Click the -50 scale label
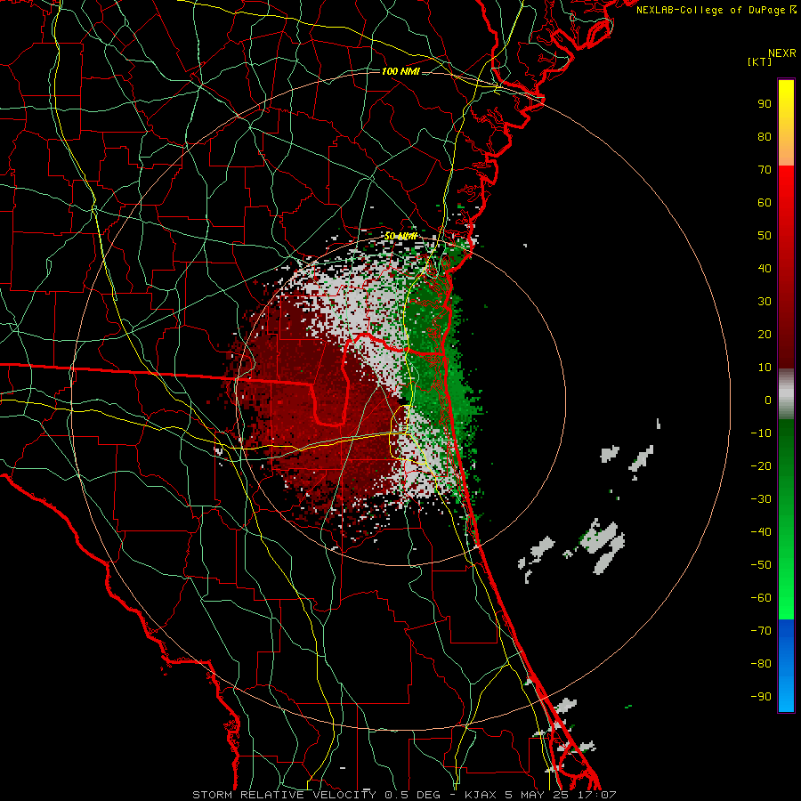The image size is (801, 801). point(761,565)
